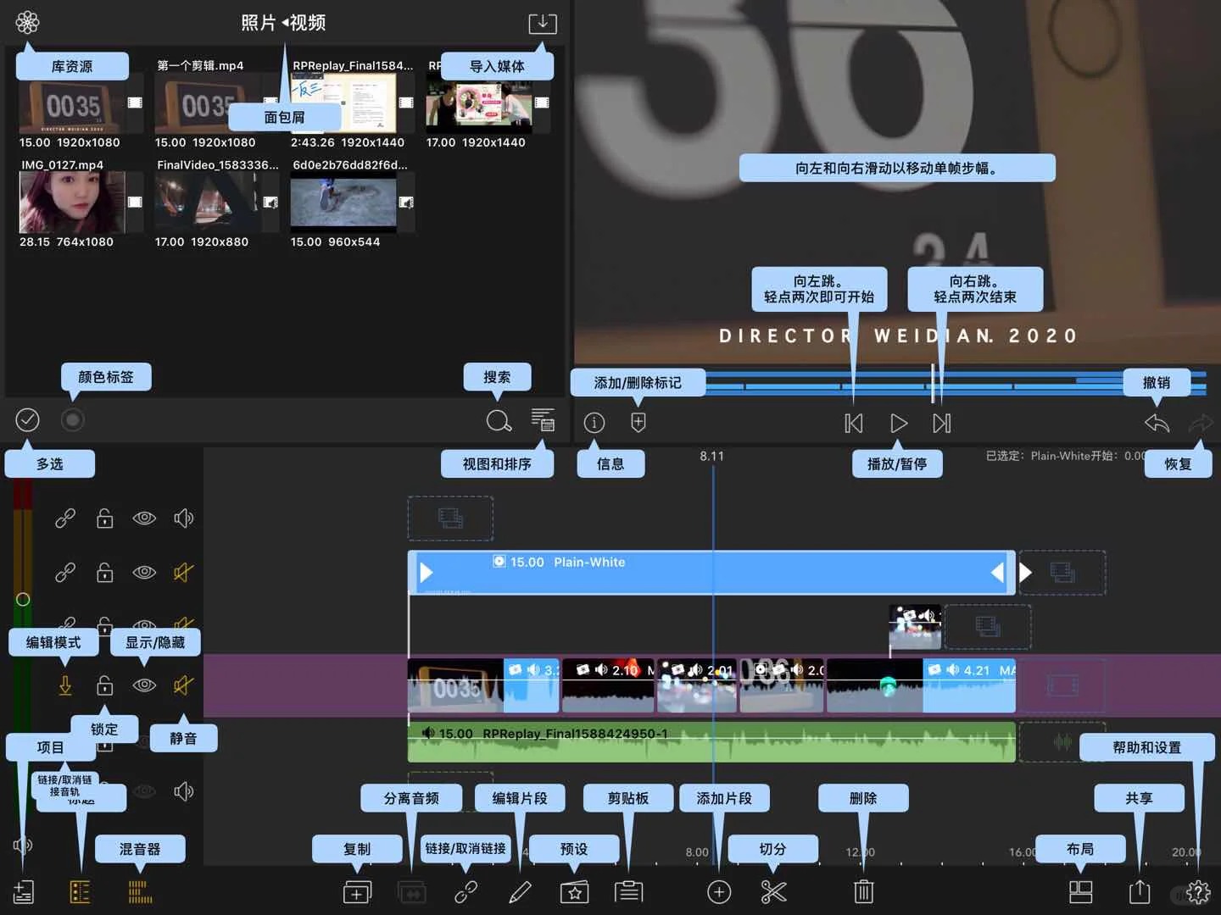Image resolution: width=1221 pixels, height=915 pixels.
Task: Unmute the main video track
Action: [x=183, y=685]
